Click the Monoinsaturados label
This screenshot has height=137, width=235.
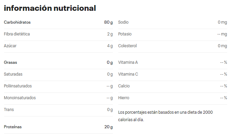tap(20, 98)
